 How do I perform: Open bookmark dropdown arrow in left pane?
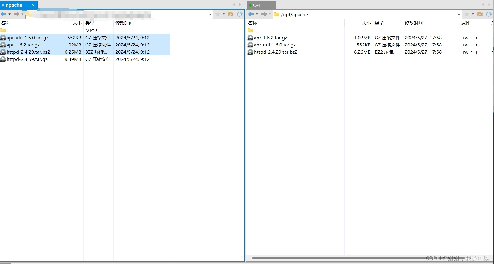224,14
